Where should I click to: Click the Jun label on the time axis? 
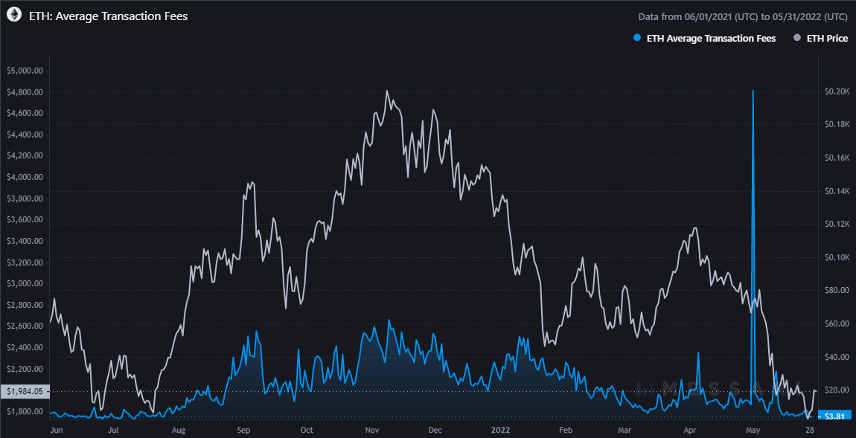pos(56,430)
